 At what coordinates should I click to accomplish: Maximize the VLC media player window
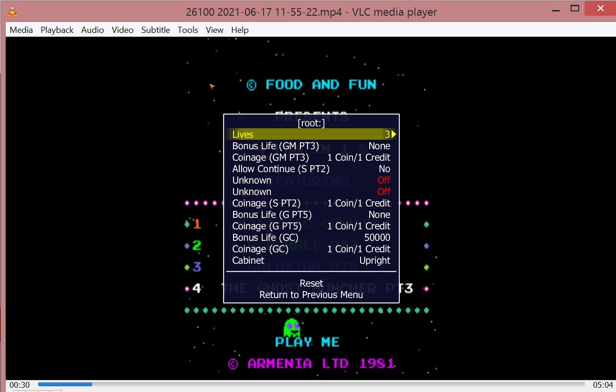575,8
